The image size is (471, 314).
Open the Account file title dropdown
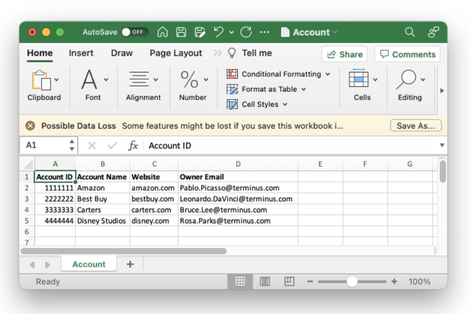tap(309, 32)
